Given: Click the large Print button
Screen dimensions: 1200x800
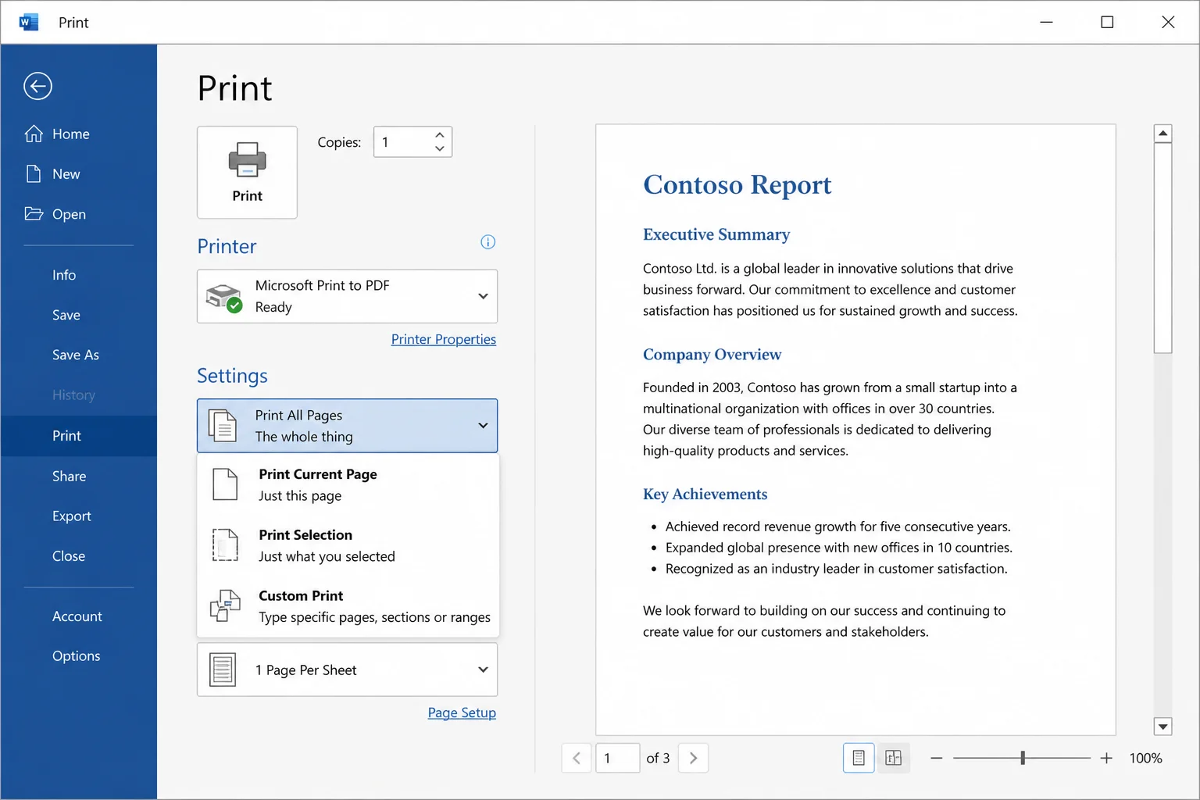Looking at the screenshot, I should [x=247, y=173].
